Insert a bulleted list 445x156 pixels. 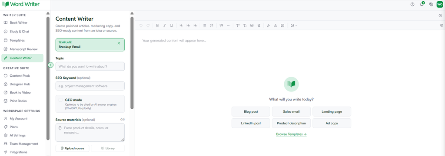coord(205,26)
